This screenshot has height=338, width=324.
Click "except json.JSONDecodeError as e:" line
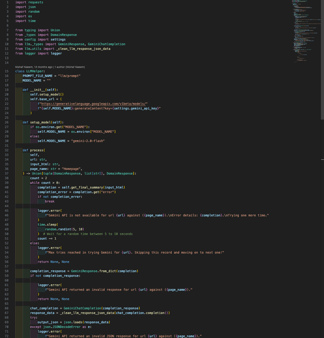(61, 327)
